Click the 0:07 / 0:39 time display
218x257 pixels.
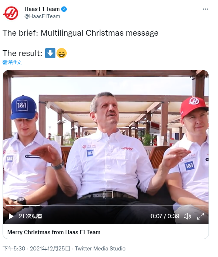(x=165, y=216)
